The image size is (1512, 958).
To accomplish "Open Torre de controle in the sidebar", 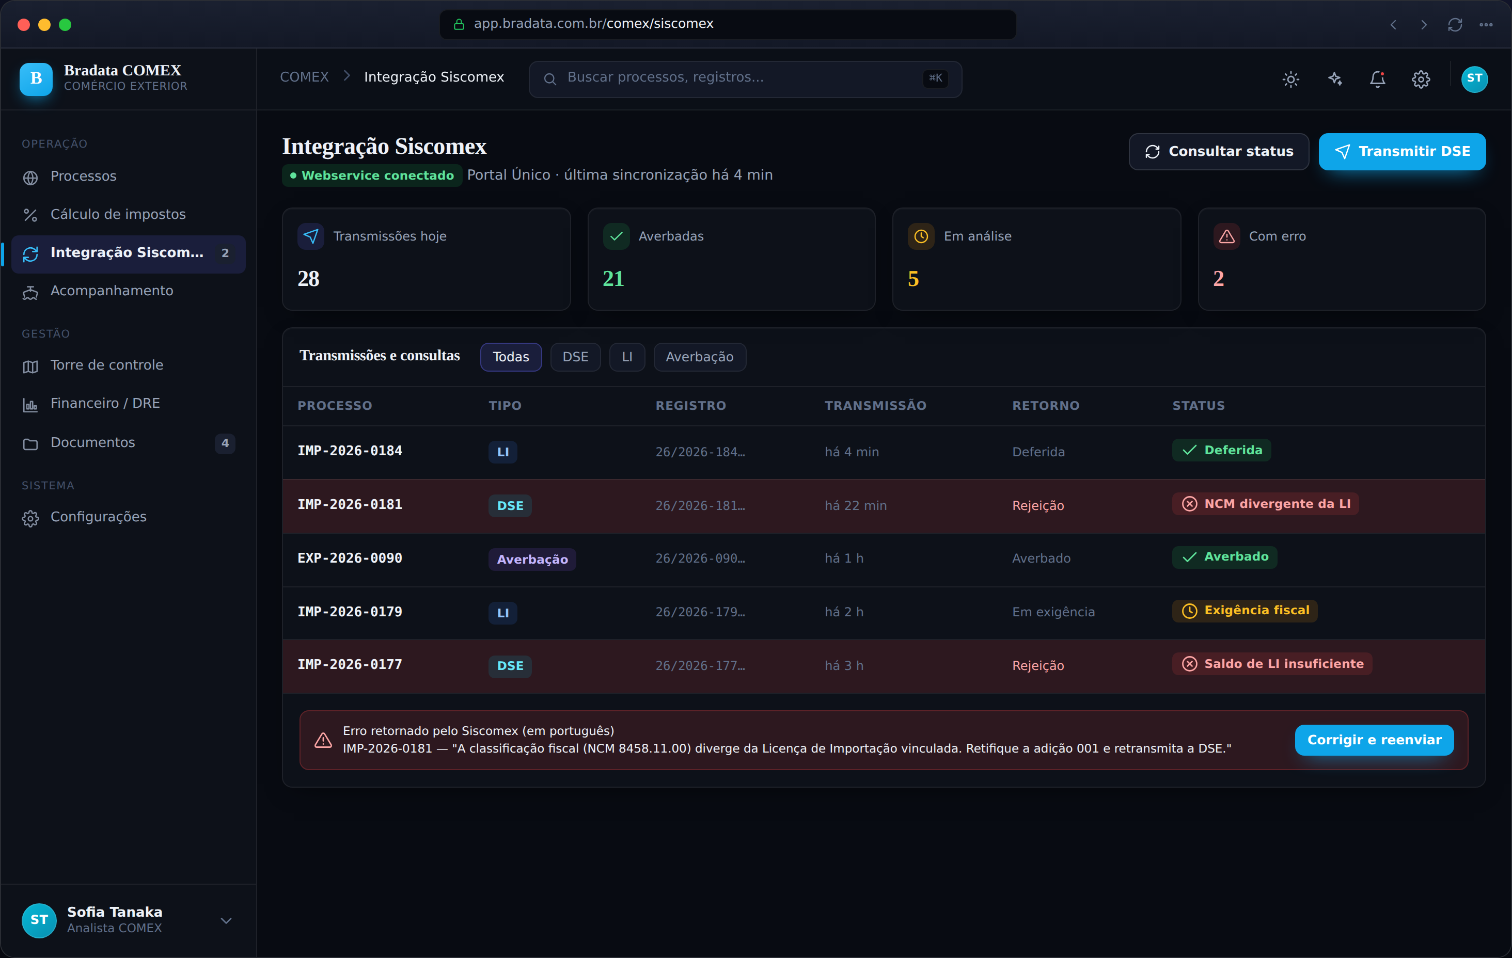I will (128, 366).
